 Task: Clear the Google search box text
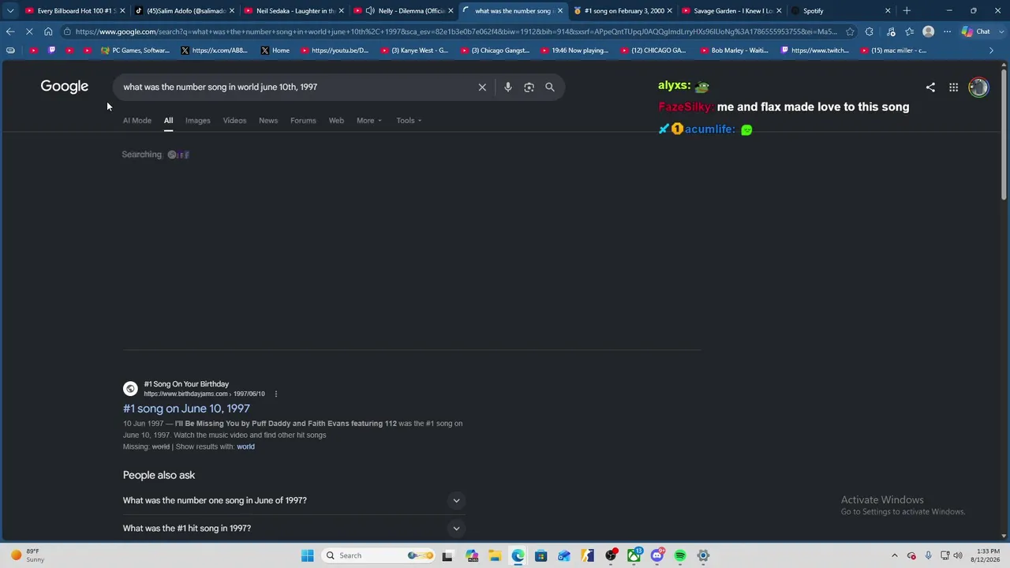point(482,87)
